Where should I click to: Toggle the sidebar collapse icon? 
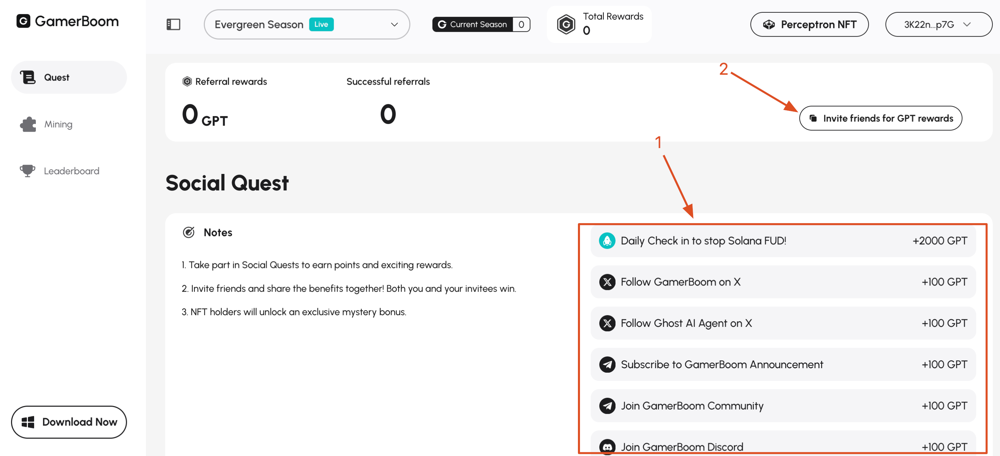point(173,24)
